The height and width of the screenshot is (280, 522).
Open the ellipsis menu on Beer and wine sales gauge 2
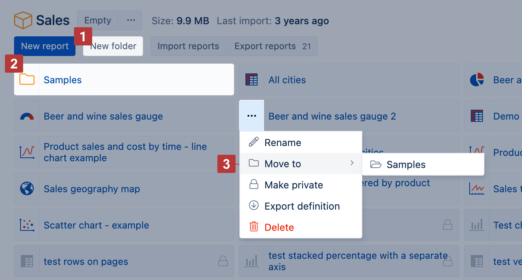click(251, 116)
